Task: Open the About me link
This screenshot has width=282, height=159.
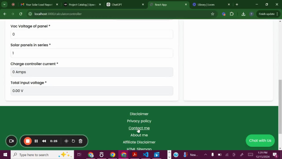Action: click(139, 135)
